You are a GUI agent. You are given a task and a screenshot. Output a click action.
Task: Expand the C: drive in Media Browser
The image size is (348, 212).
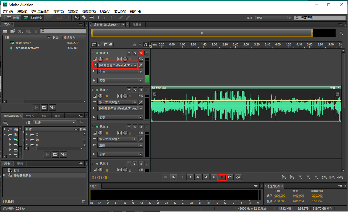click(27, 134)
